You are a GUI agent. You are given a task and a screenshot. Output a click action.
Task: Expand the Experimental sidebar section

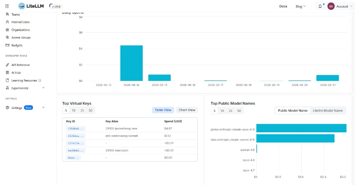click(43, 88)
